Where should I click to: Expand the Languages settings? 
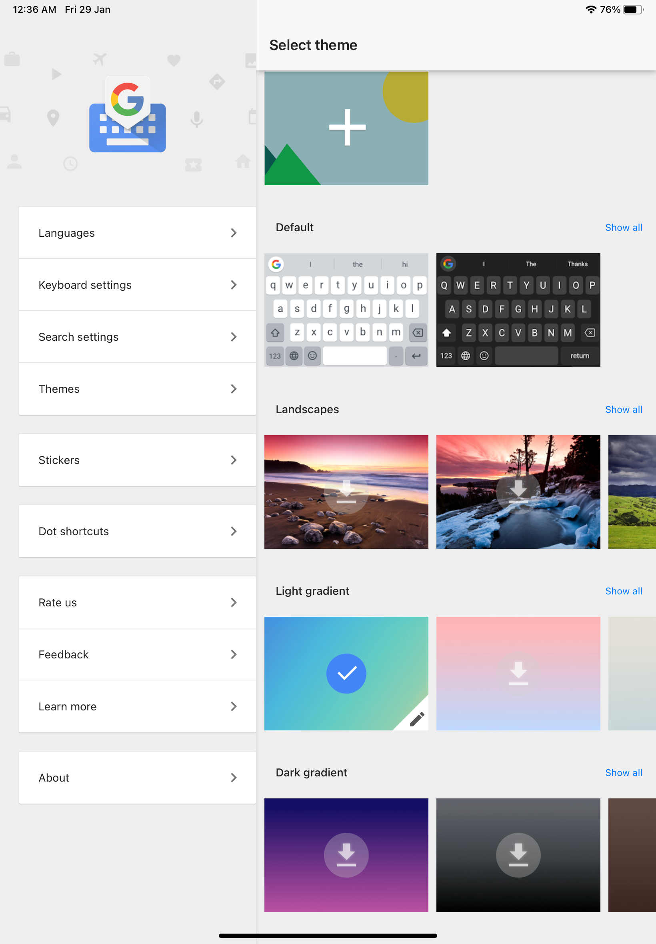click(137, 233)
